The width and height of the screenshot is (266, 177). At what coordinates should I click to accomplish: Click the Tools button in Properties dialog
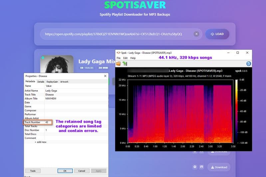[33, 171]
